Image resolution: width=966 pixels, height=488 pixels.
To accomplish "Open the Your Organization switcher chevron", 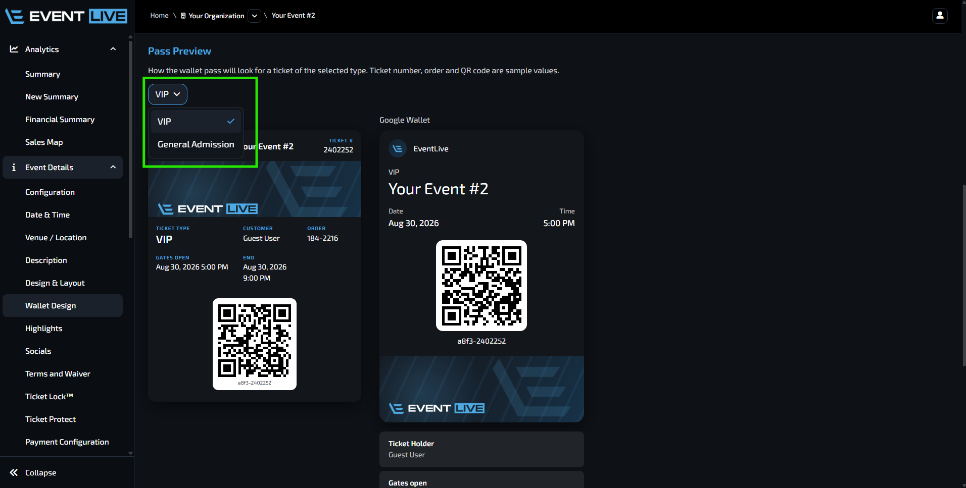I will coord(255,16).
